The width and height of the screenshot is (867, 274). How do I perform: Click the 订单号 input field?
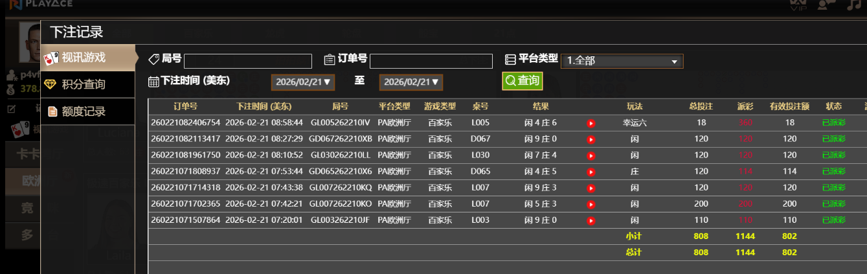pyautogui.click(x=431, y=61)
